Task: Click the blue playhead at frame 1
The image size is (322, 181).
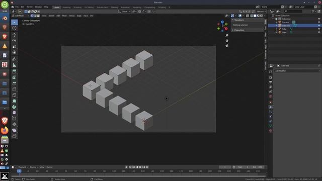Action: 19,171
